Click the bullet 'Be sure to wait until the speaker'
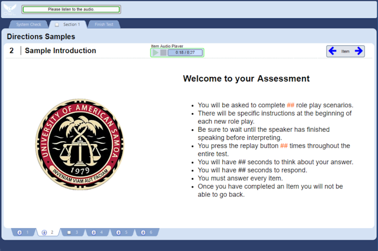378x251 pixels. tap(264, 133)
